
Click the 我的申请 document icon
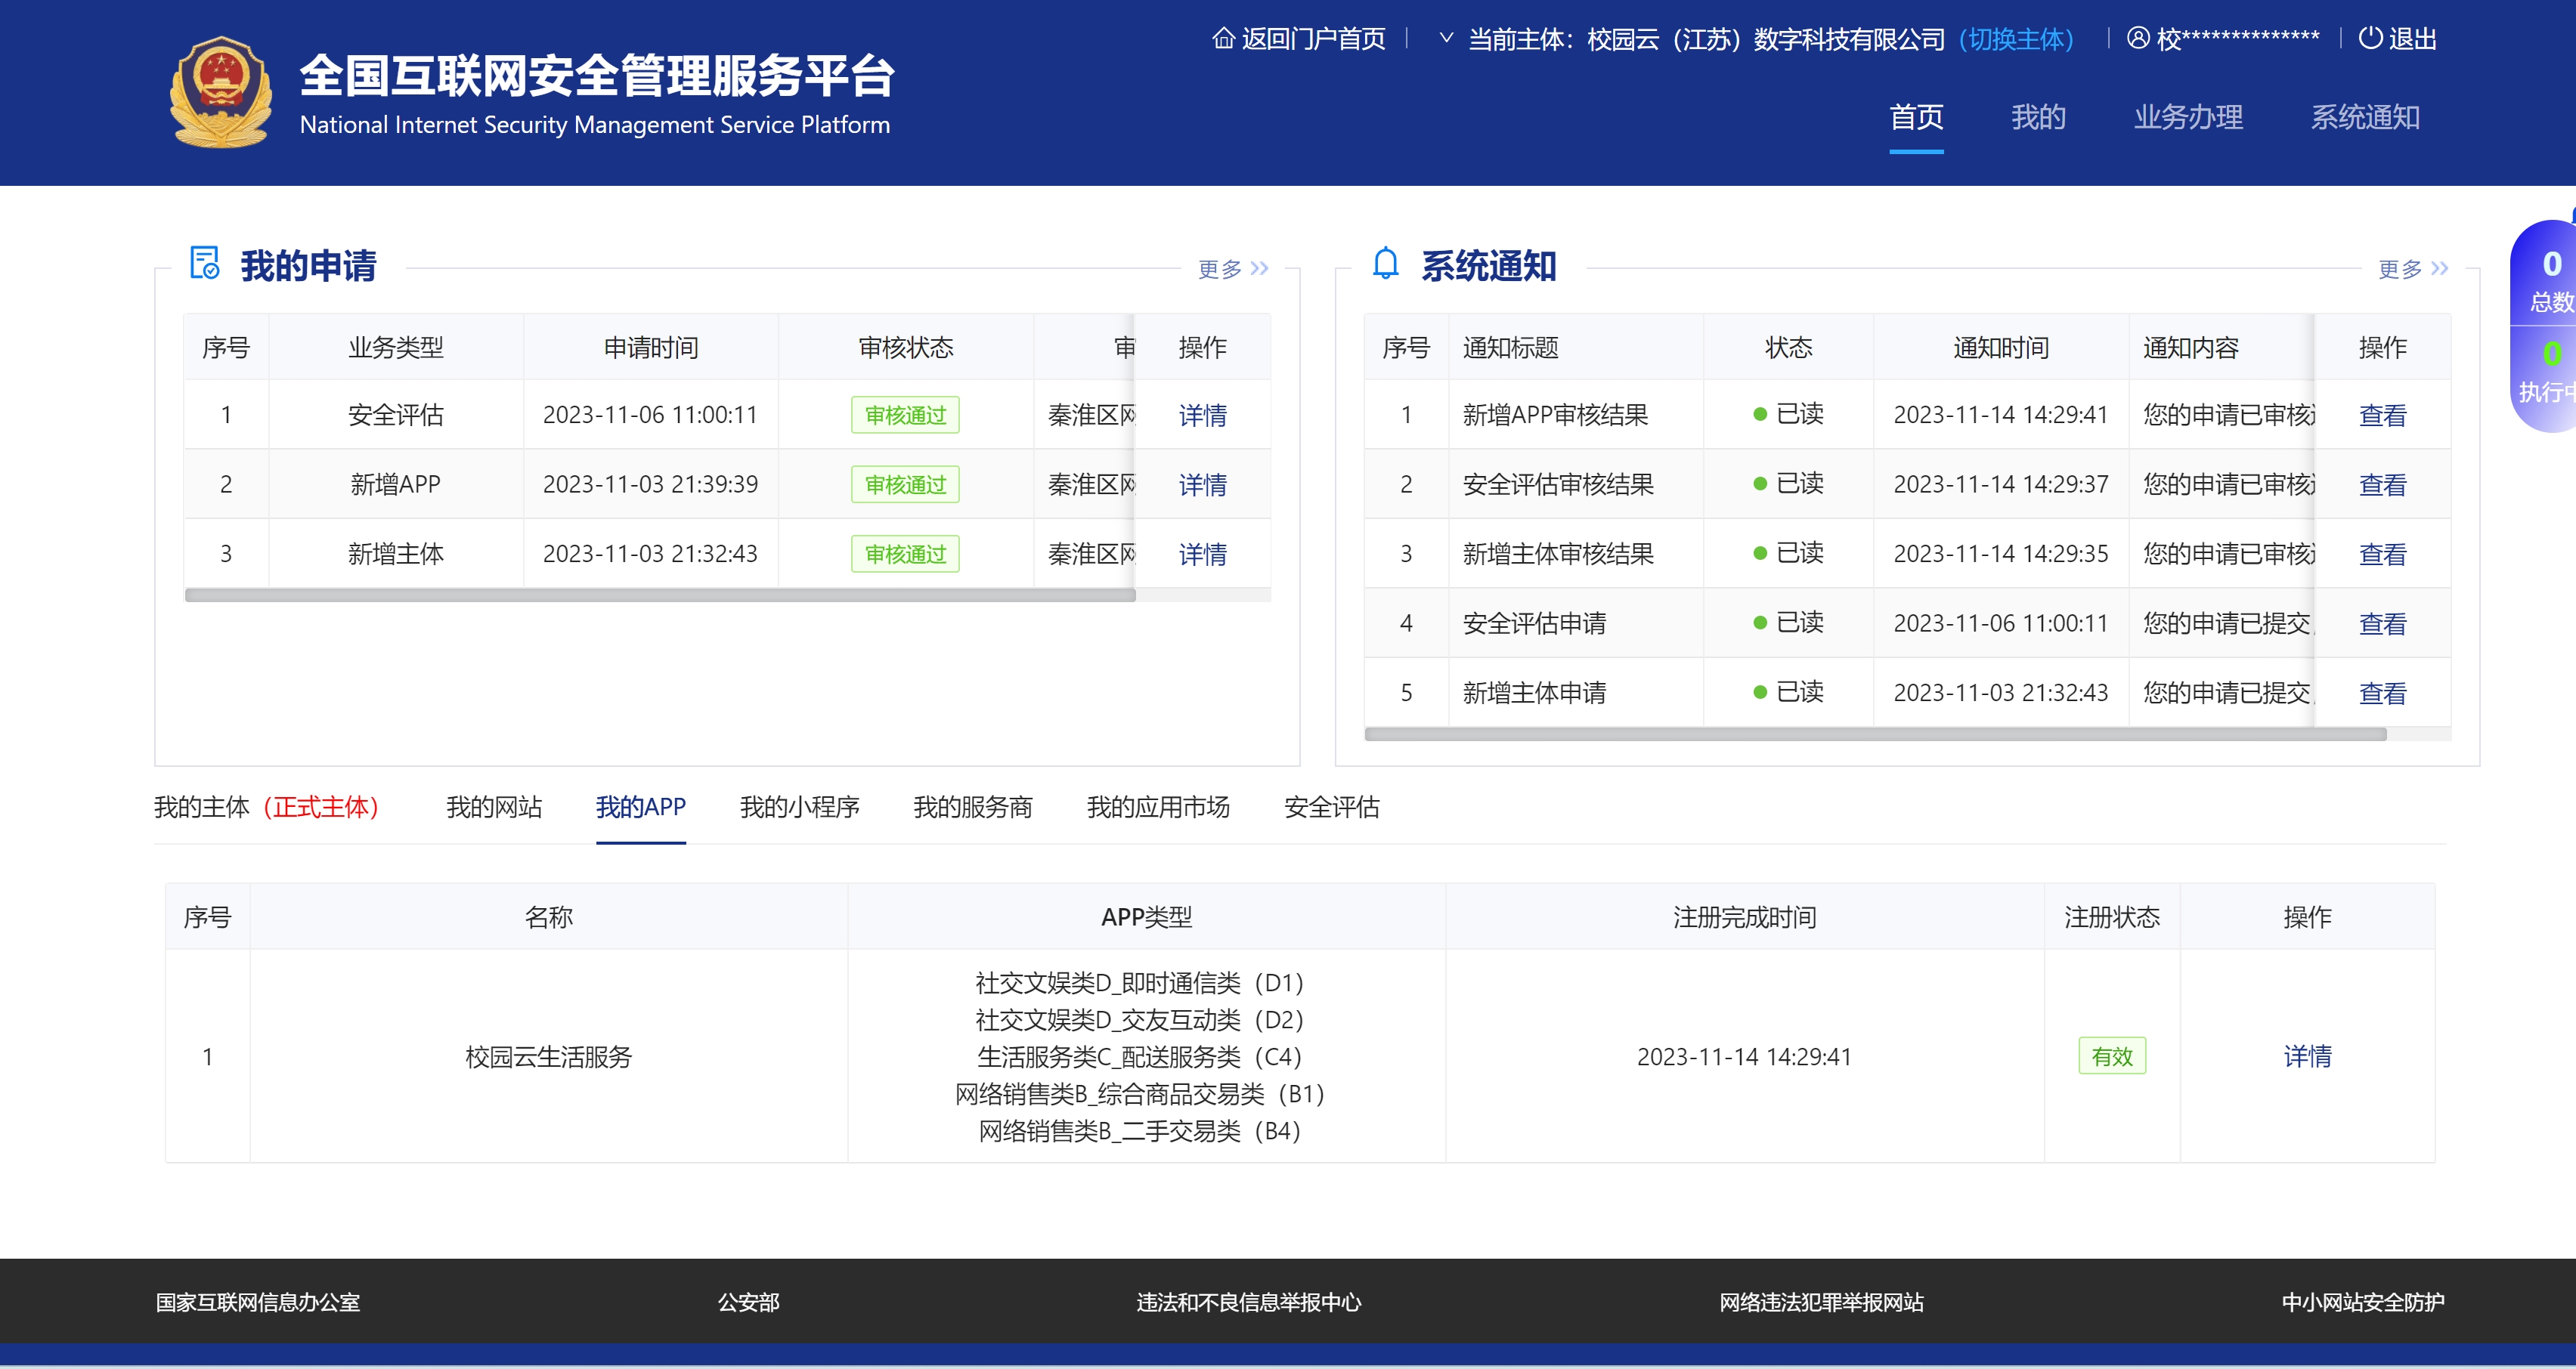[x=205, y=264]
